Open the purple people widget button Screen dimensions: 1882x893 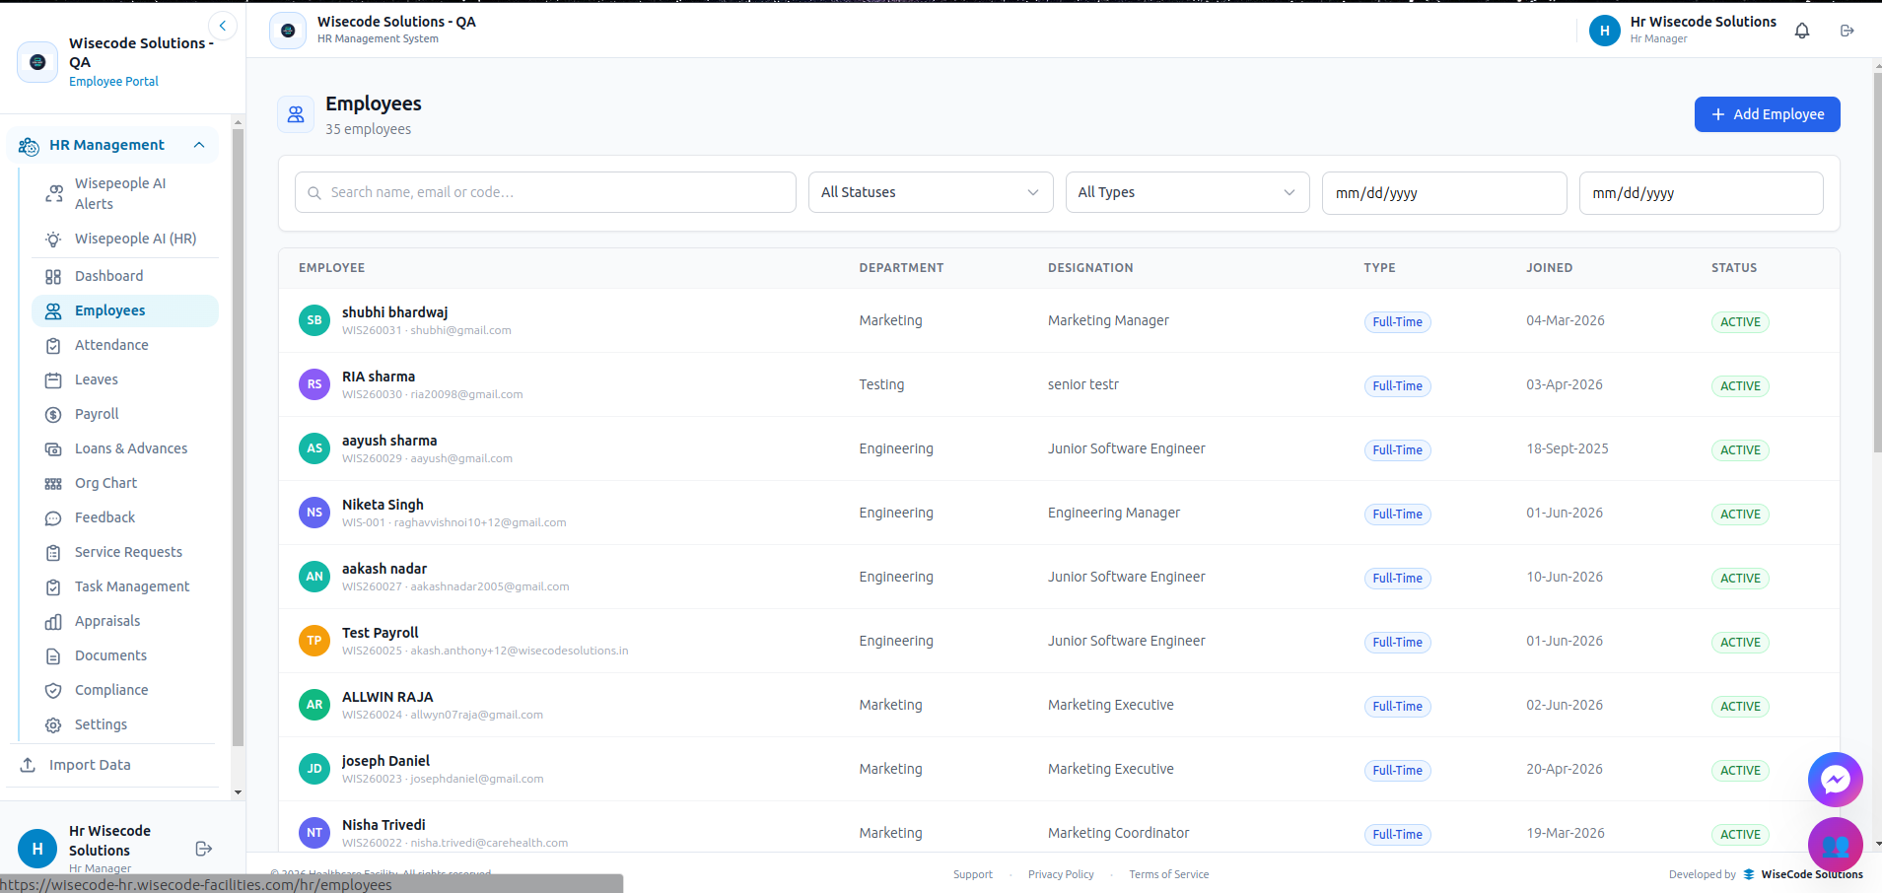1835,845
